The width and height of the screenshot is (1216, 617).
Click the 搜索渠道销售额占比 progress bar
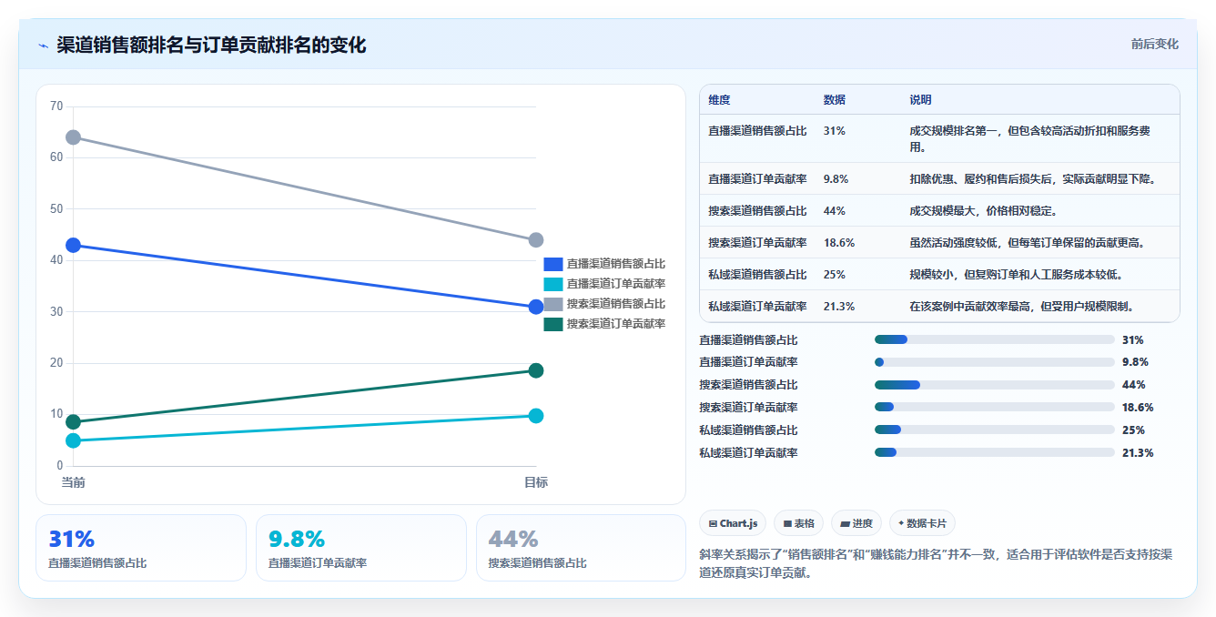[x=995, y=385]
